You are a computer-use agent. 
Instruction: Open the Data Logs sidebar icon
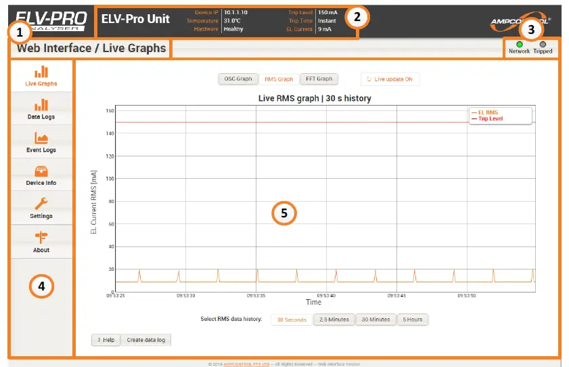tap(41, 104)
